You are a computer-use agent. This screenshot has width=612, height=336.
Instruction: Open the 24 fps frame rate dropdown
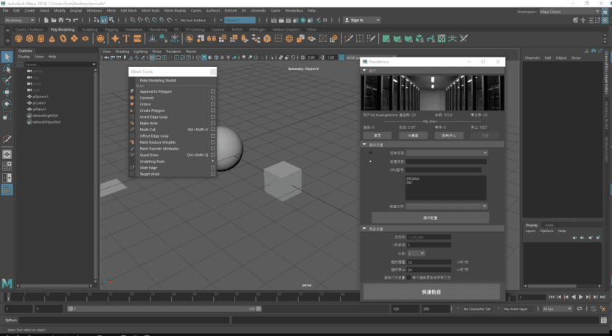click(x=555, y=309)
